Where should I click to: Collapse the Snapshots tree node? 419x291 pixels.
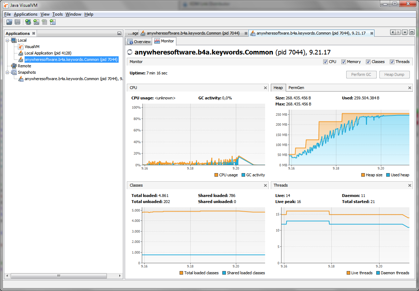tap(7, 72)
